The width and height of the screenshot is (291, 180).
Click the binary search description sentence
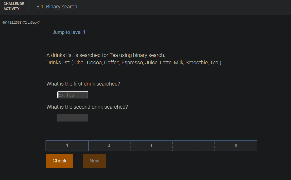[105, 55]
